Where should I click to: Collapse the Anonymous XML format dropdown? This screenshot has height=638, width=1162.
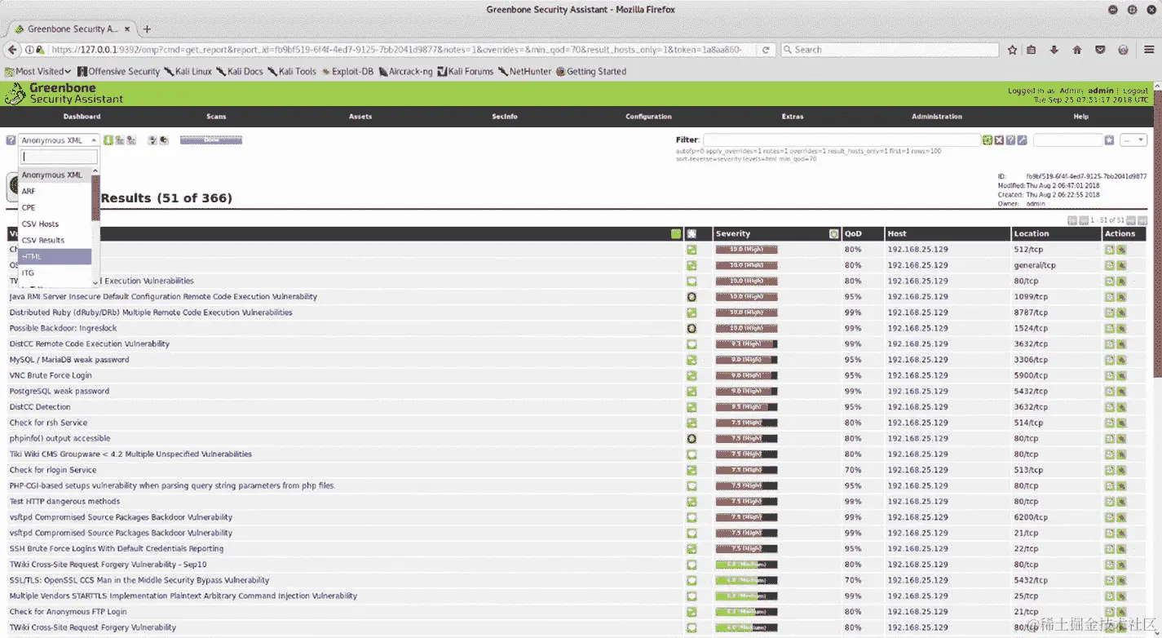59,140
